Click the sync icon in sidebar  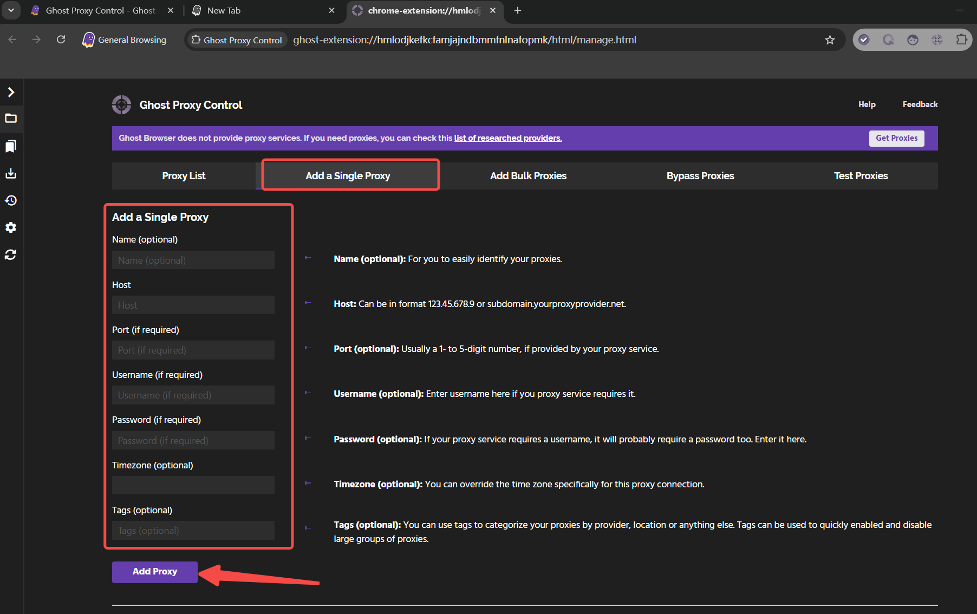(11, 254)
